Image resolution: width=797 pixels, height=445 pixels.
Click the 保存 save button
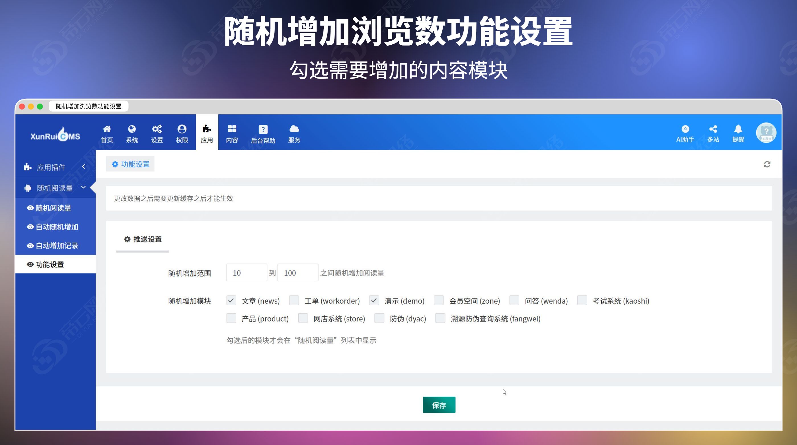439,404
